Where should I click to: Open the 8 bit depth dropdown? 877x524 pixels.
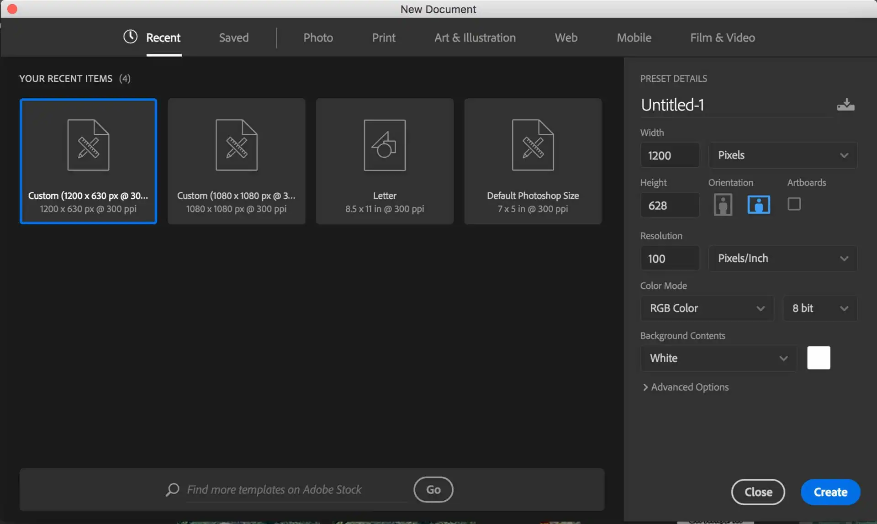pyautogui.click(x=820, y=308)
